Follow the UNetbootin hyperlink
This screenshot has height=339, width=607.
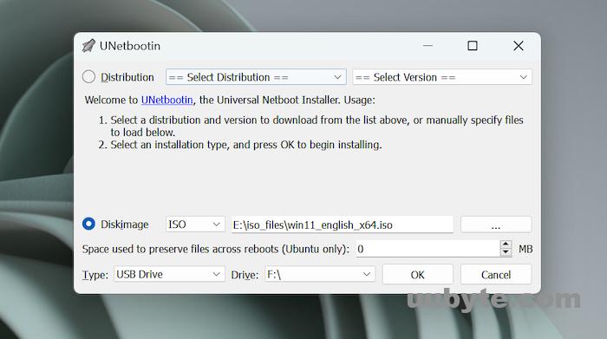pos(166,100)
